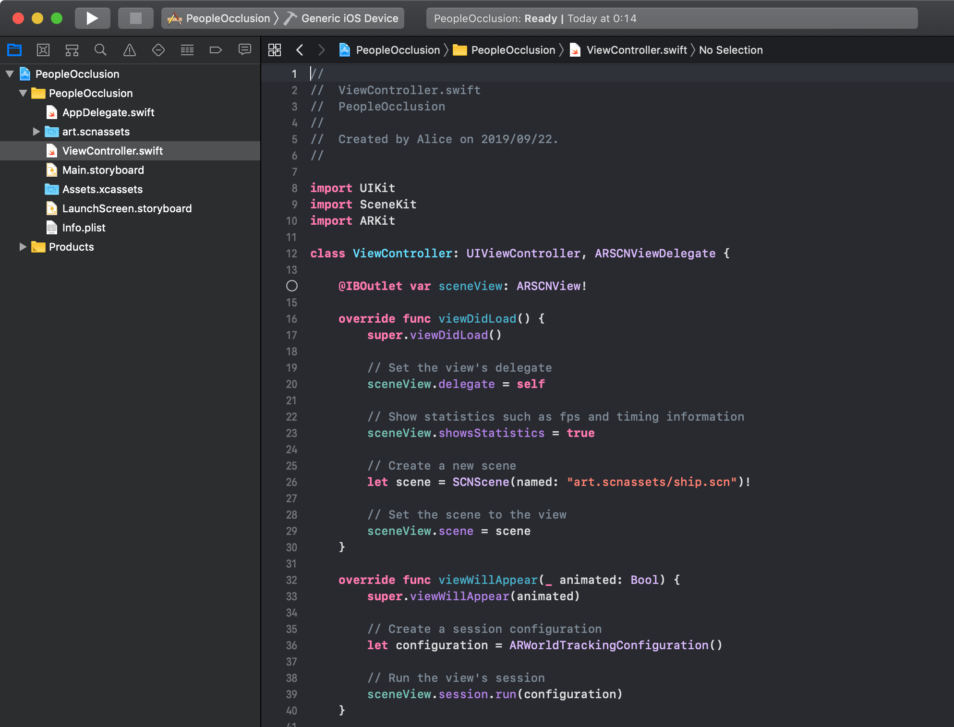Collapse the PeopleOcclusion project root
This screenshot has width=954, height=727.
(x=10, y=74)
